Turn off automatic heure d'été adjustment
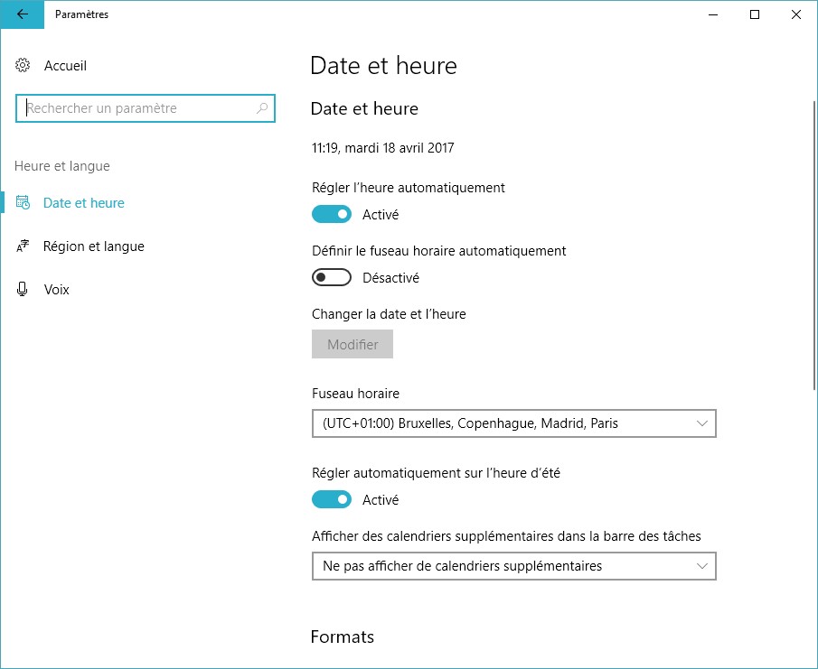Viewport: 818px width, 669px height. (x=331, y=500)
